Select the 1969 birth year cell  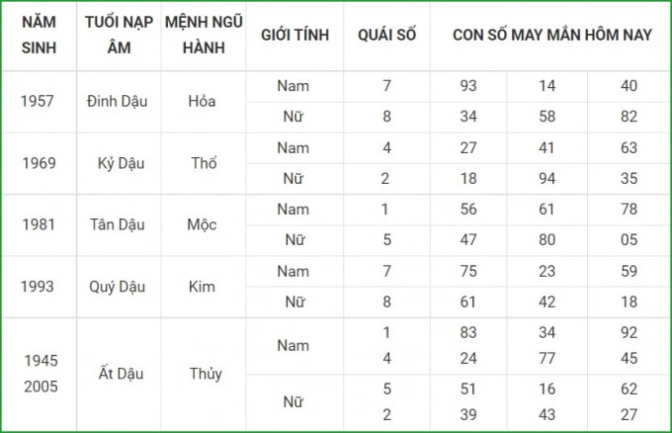click(x=39, y=163)
